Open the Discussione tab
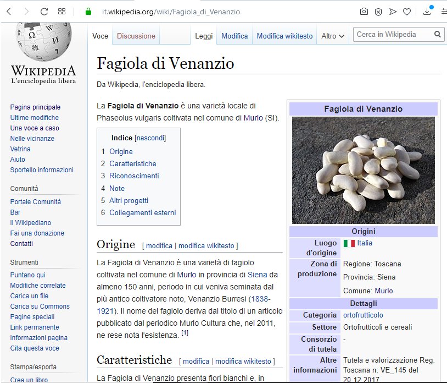Image resolution: width=447 pixels, height=383 pixels. click(x=136, y=36)
